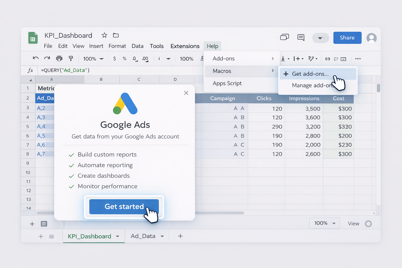Click the flag-pen icon in the toolbar
This screenshot has height=268, width=402.
pyautogui.click(x=311, y=59)
